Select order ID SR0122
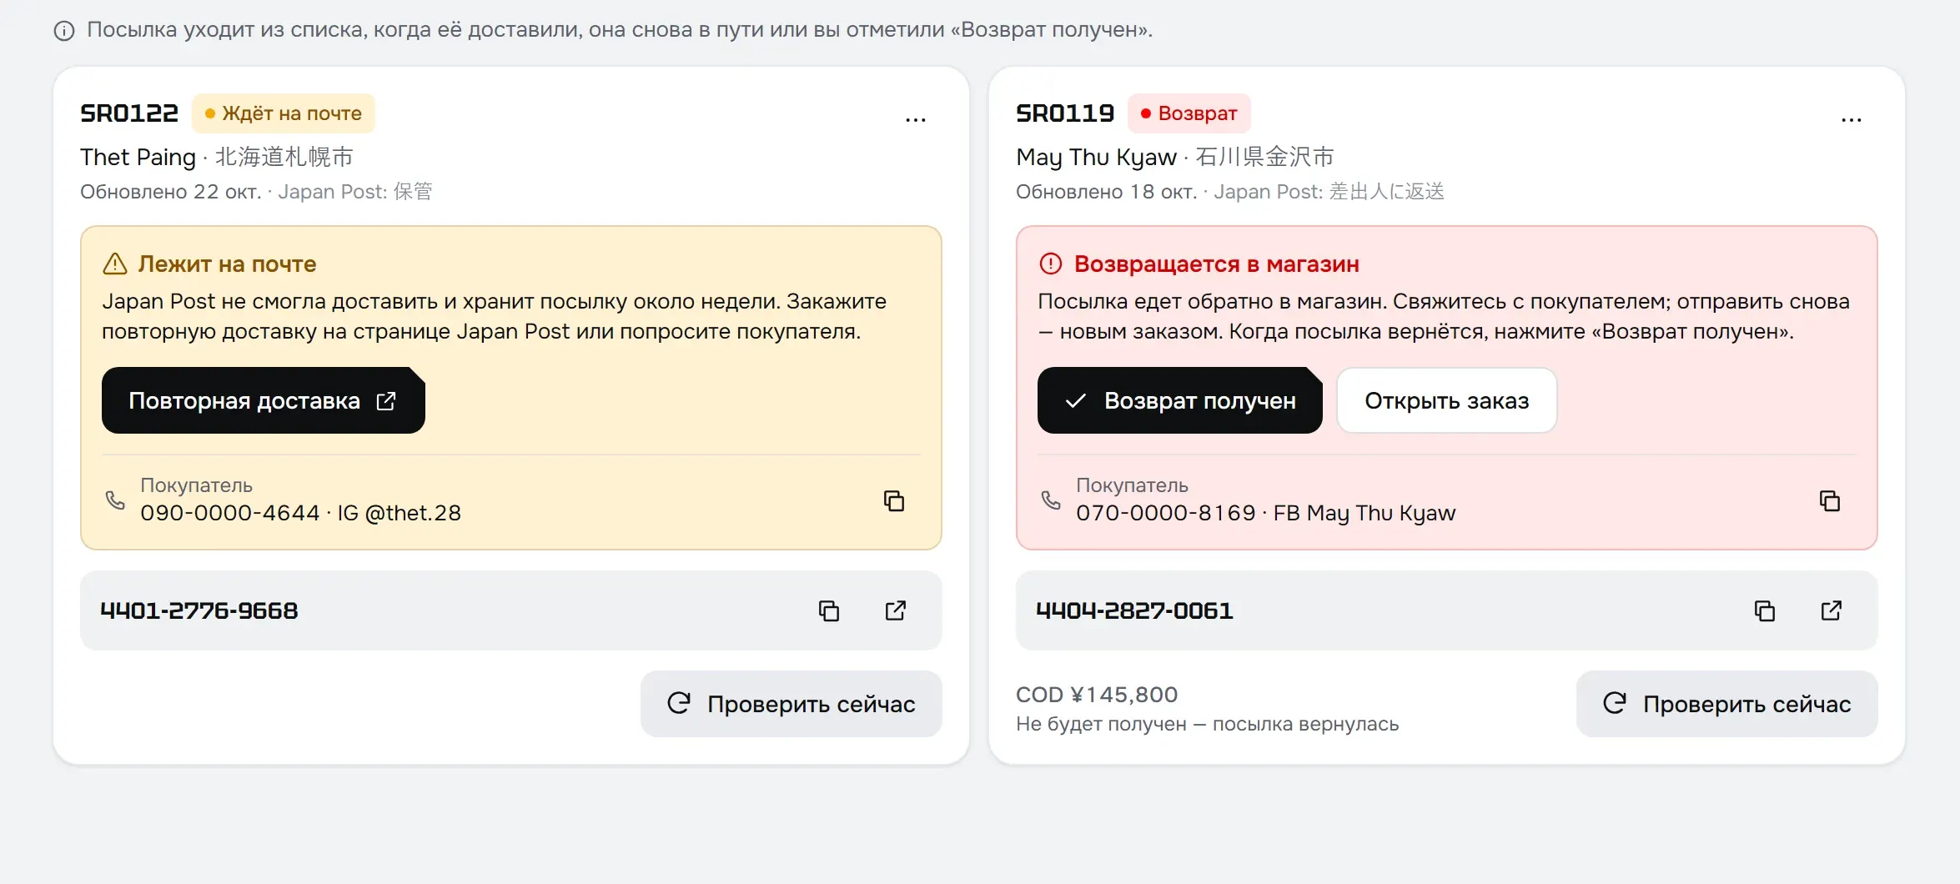 pyautogui.click(x=129, y=113)
